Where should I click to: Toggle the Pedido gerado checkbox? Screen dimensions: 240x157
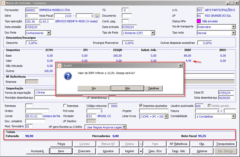(x=210, y=106)
